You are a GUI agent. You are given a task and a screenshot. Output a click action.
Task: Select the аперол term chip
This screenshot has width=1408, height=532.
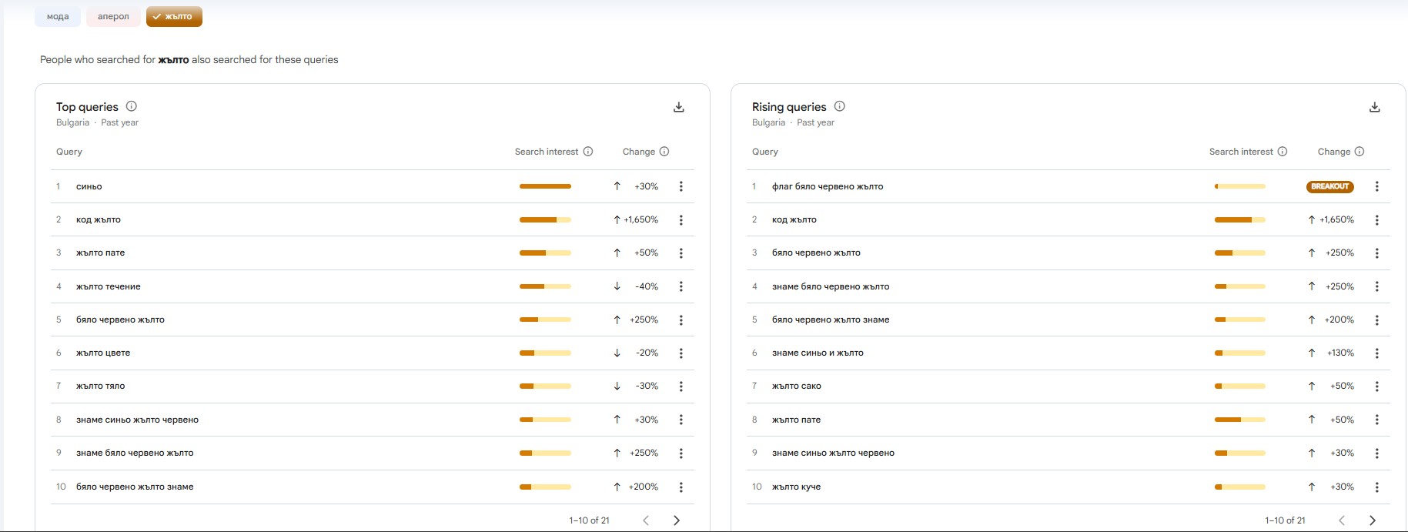[113, 16]
